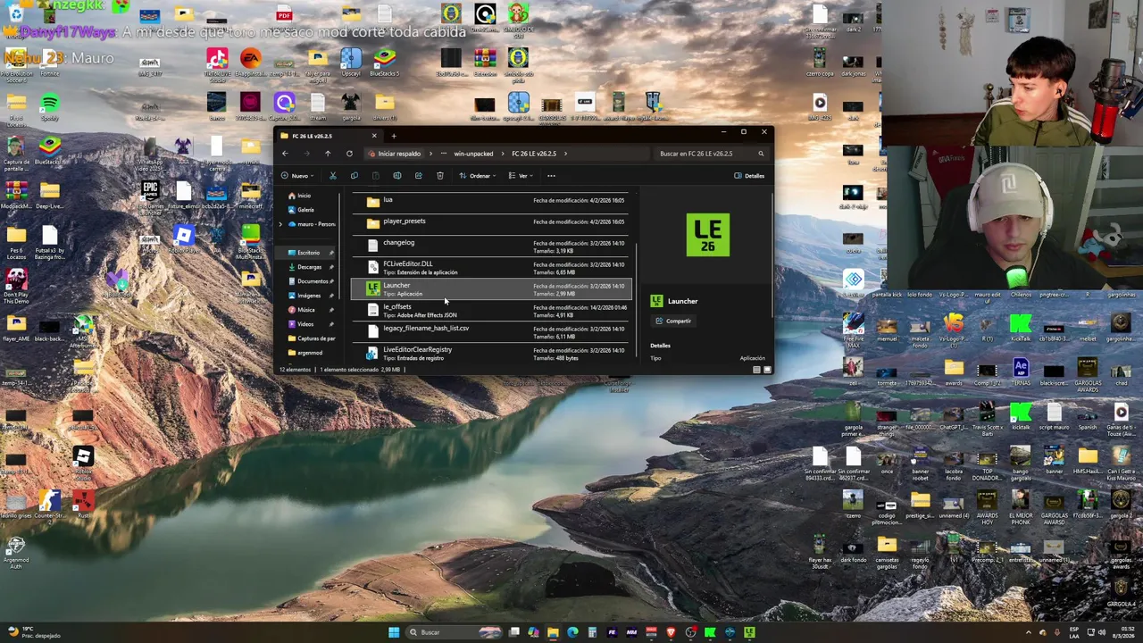Go up one folder level
The image size is (1143, 643).
click(x=328, y=154)
